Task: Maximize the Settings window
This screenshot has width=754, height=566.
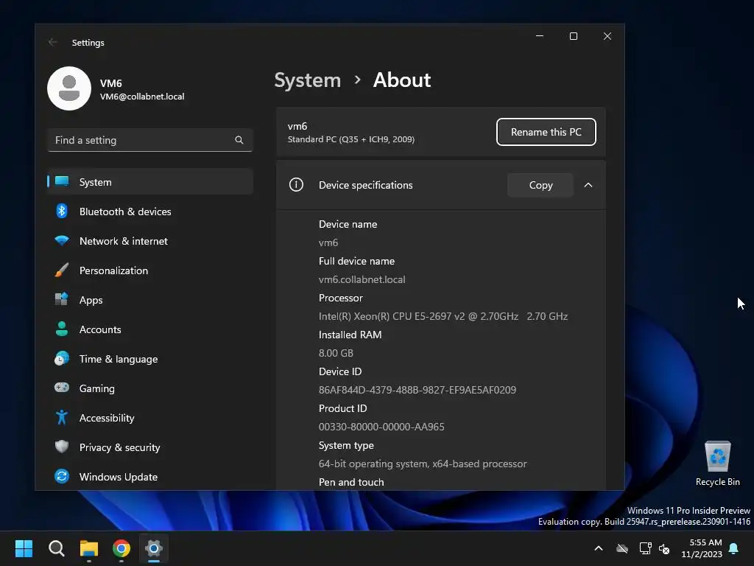Action: click(x=573, y=36)
